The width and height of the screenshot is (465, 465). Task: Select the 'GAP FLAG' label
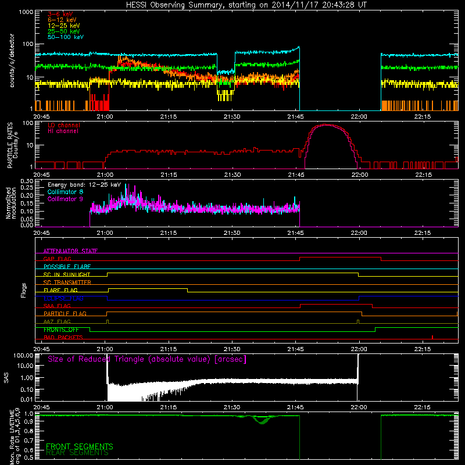point(57,259)
